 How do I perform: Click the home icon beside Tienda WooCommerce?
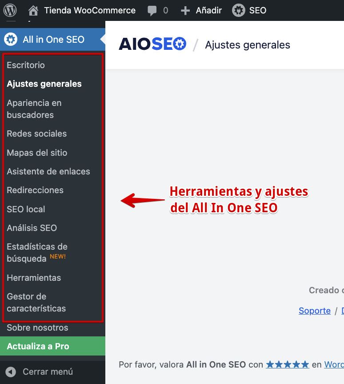pyautogui.click(x=33, y=11)
